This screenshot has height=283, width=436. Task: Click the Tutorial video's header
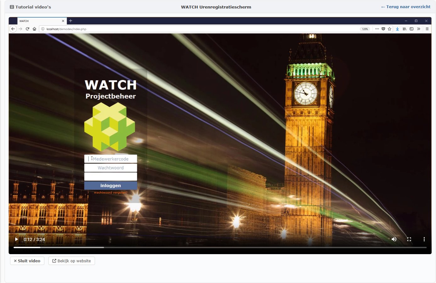30,7
